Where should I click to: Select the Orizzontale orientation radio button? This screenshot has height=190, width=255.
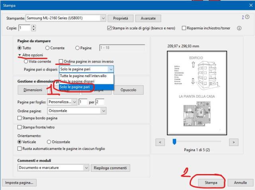(49, 142)
